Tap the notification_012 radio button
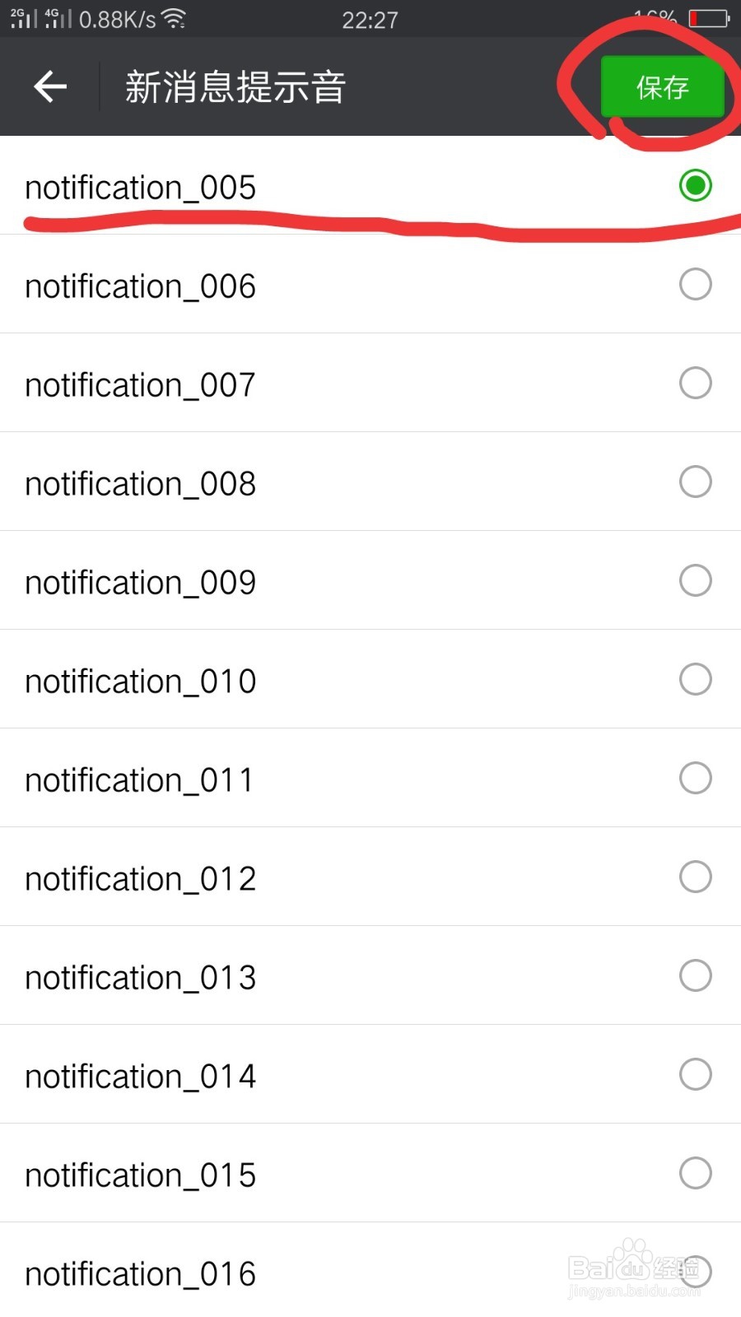The image size is (741, 1317). pos(696,877)
